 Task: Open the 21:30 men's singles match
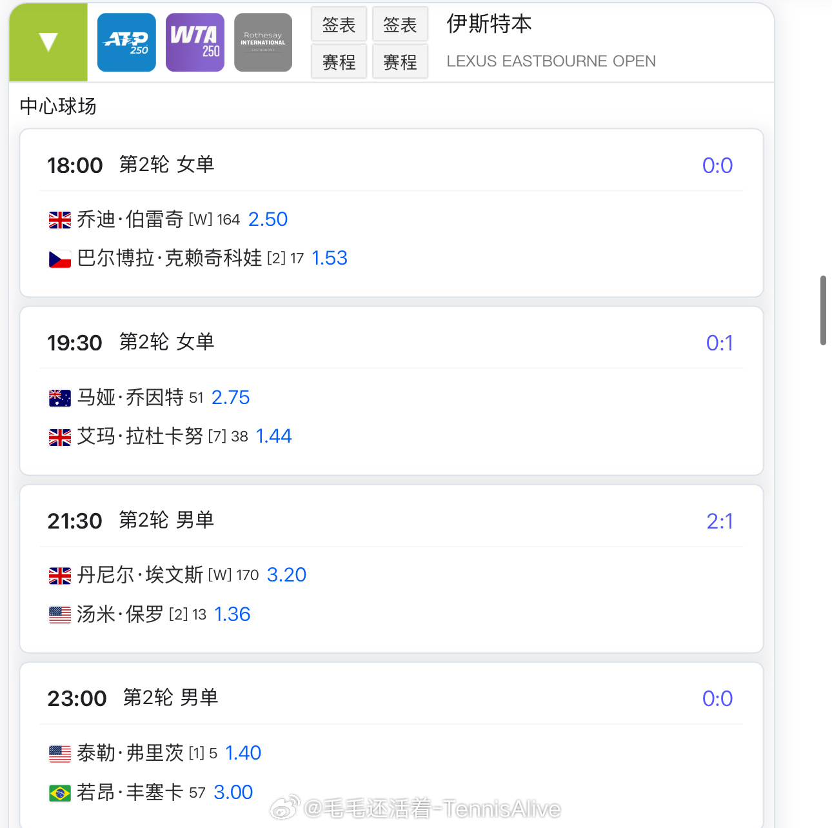[x=391, y=569]
